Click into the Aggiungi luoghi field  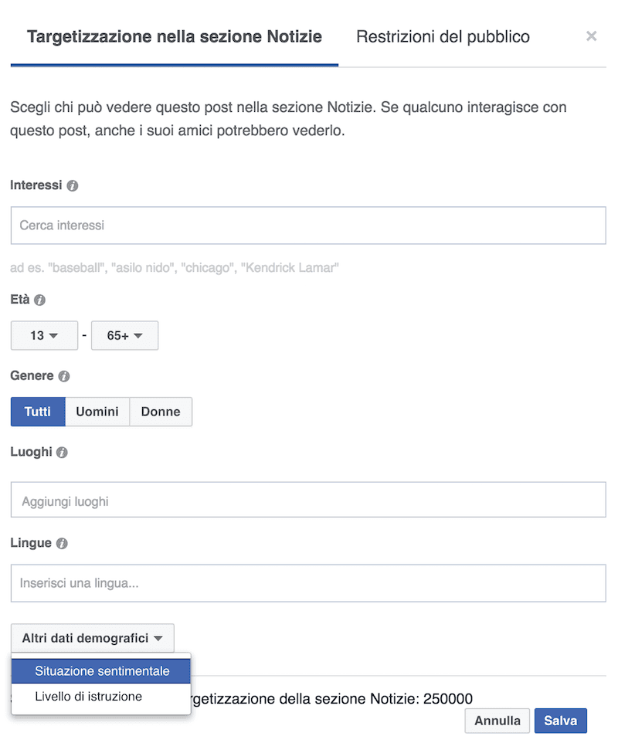pos(308,500)
